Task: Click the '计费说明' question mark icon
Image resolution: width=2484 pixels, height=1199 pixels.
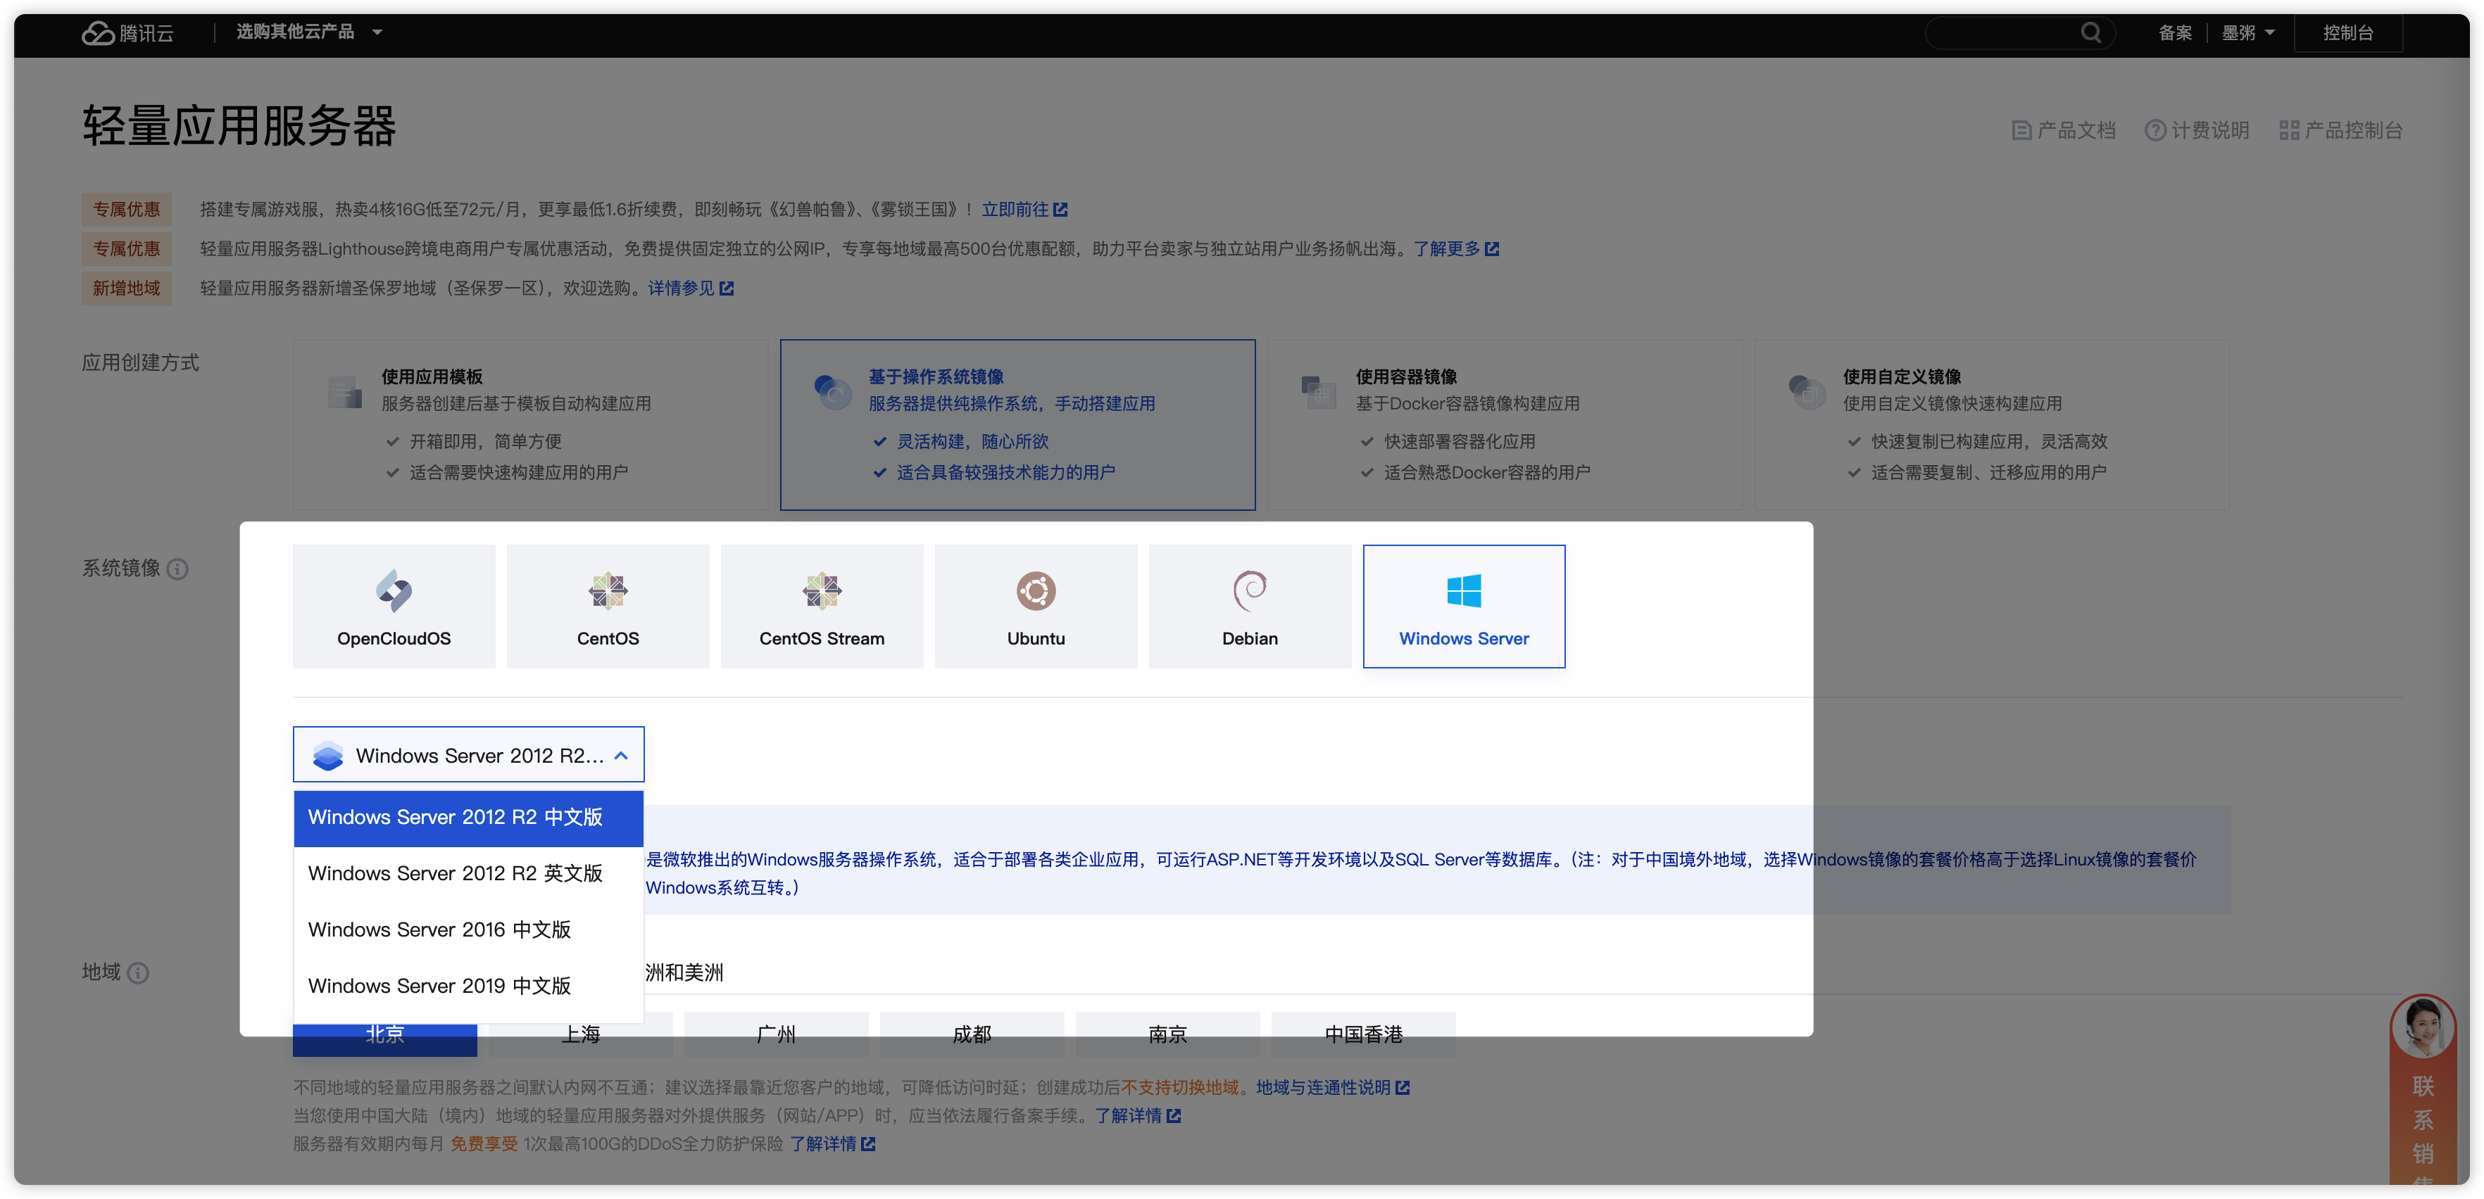Action: click(x=2155, y=130)
